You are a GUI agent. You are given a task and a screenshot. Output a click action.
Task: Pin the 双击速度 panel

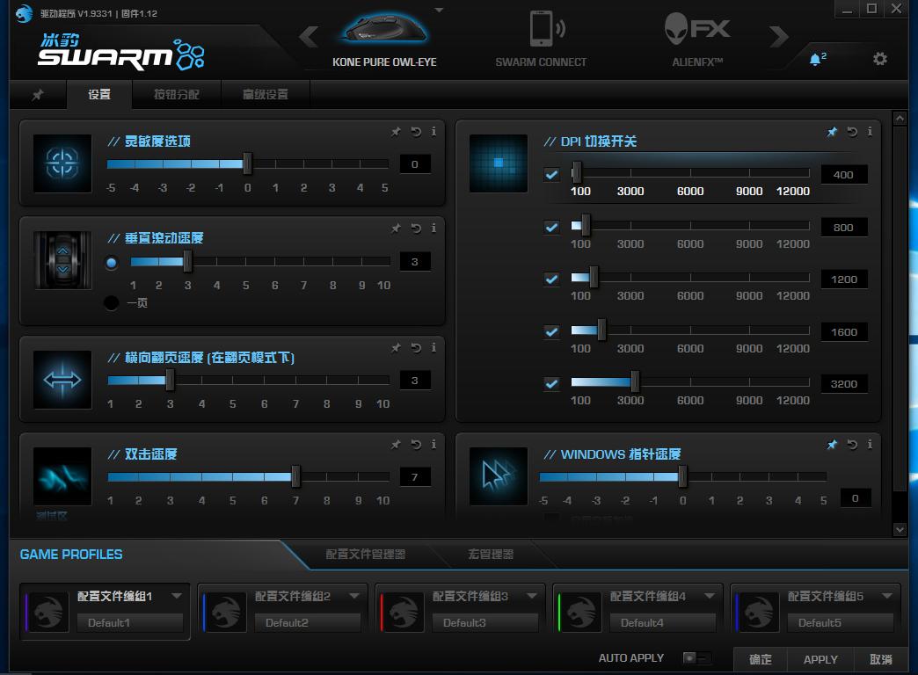pyautogui.click(x=397, y=445)
